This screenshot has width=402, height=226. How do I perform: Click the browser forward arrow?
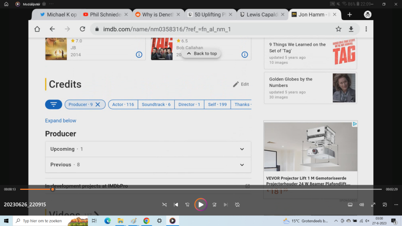[x=67, y=29]
